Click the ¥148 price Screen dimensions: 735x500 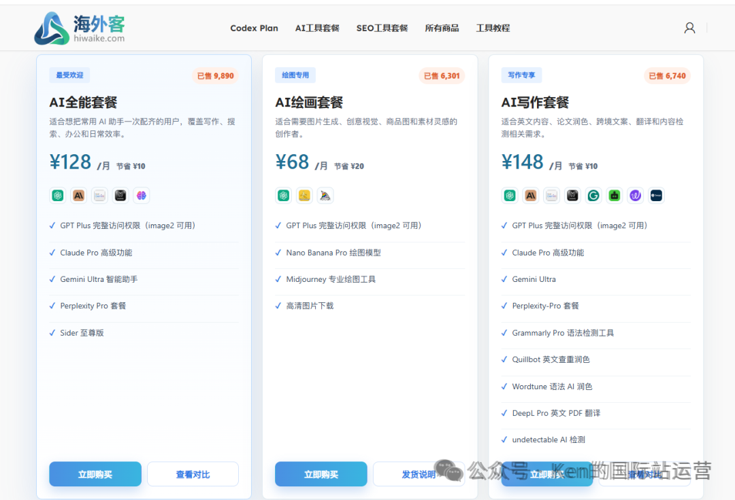[523, 162]
